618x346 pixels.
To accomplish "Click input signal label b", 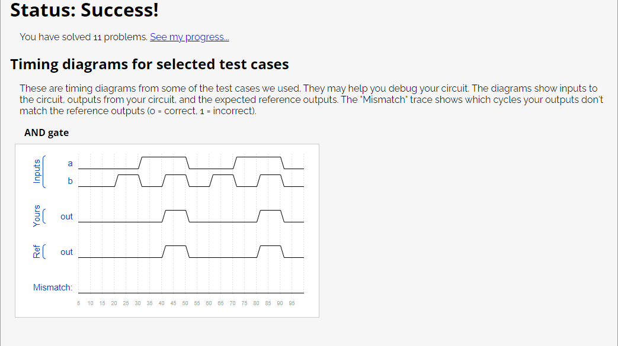I will (70, 181).
